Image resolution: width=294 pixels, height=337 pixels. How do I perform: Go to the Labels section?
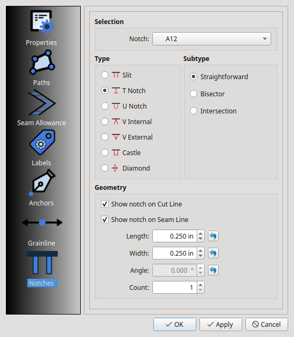pos(42,142)
